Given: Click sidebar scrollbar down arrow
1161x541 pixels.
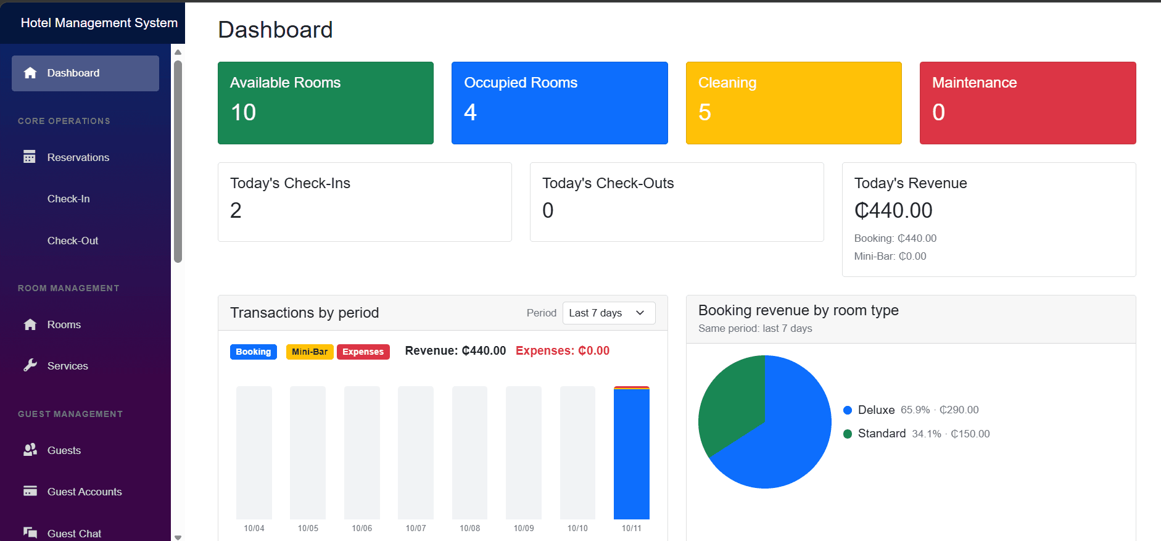Looking at the screenshot, I should point(178,537).
